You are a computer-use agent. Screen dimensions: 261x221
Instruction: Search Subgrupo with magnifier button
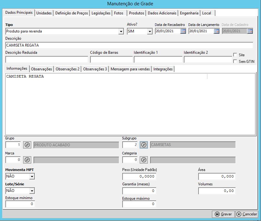144,145
